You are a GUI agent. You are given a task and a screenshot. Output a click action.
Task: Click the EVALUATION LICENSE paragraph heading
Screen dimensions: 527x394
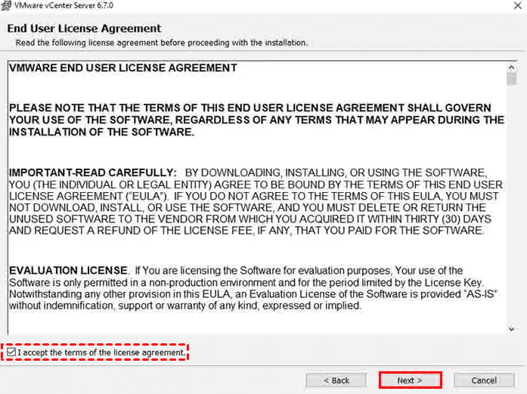68,270
